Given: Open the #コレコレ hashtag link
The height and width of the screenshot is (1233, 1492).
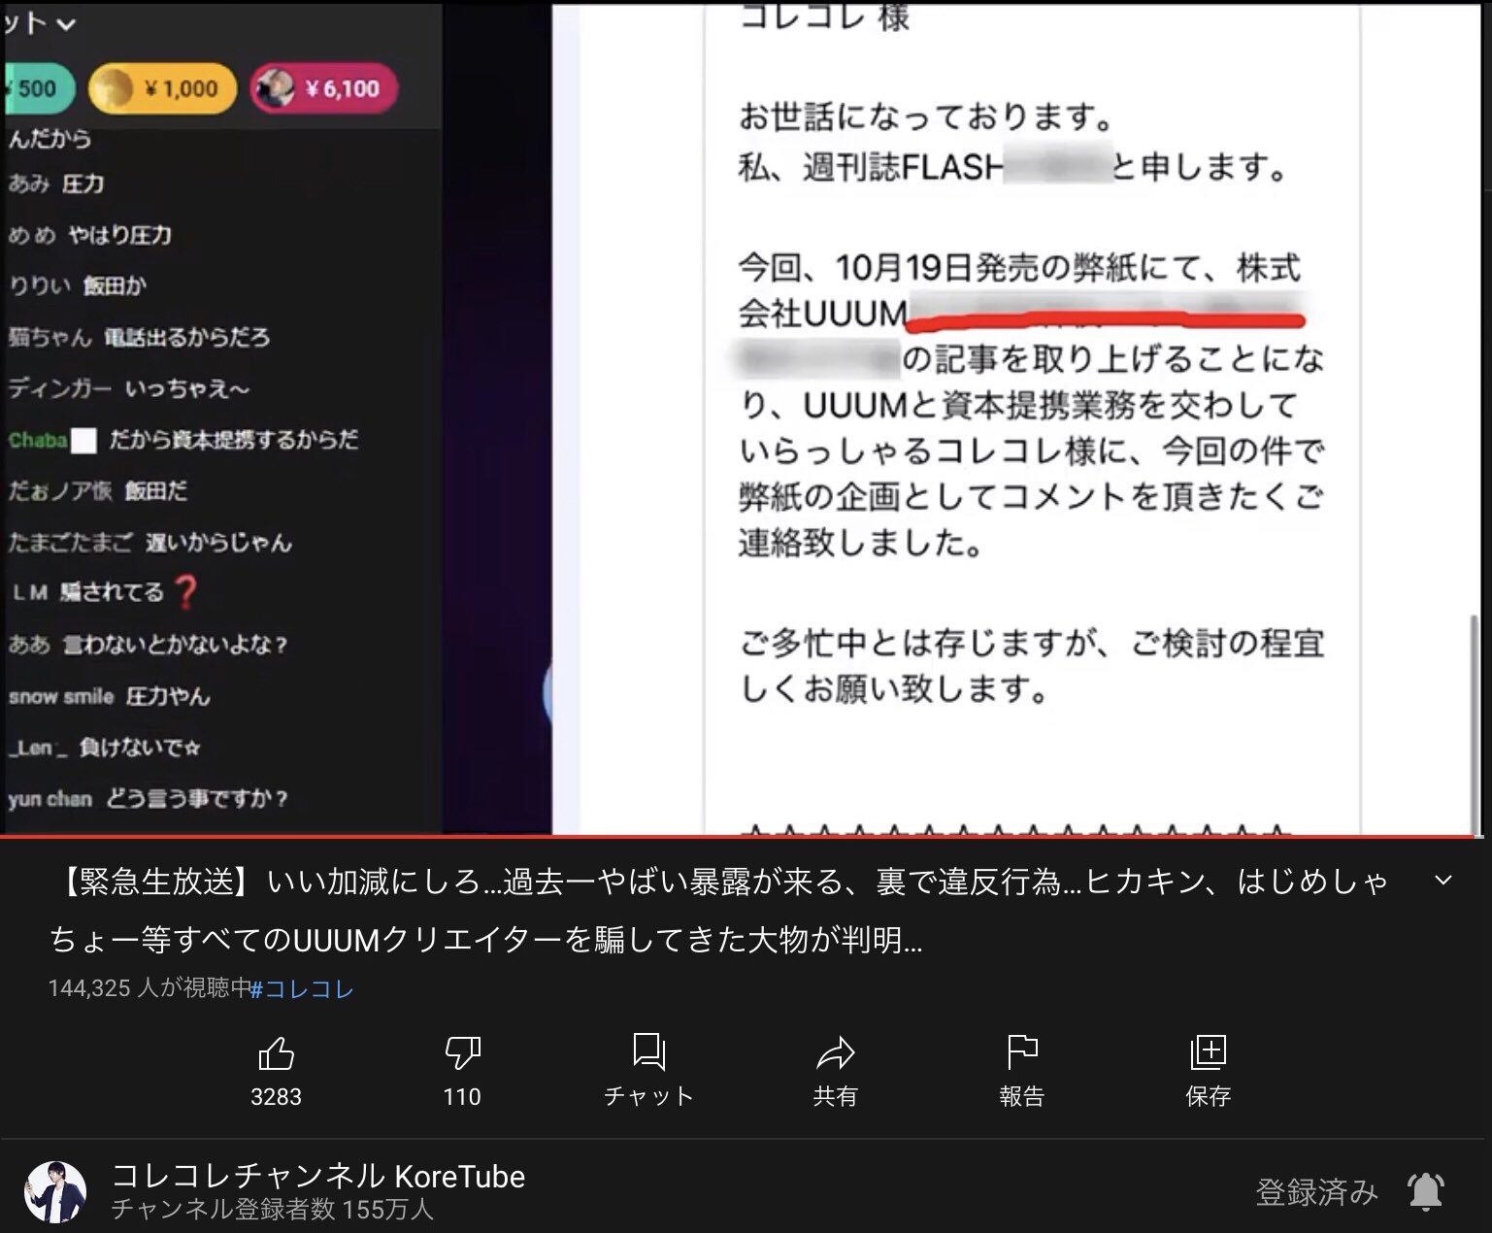Looking at the screenshot, I should point(303,989).
